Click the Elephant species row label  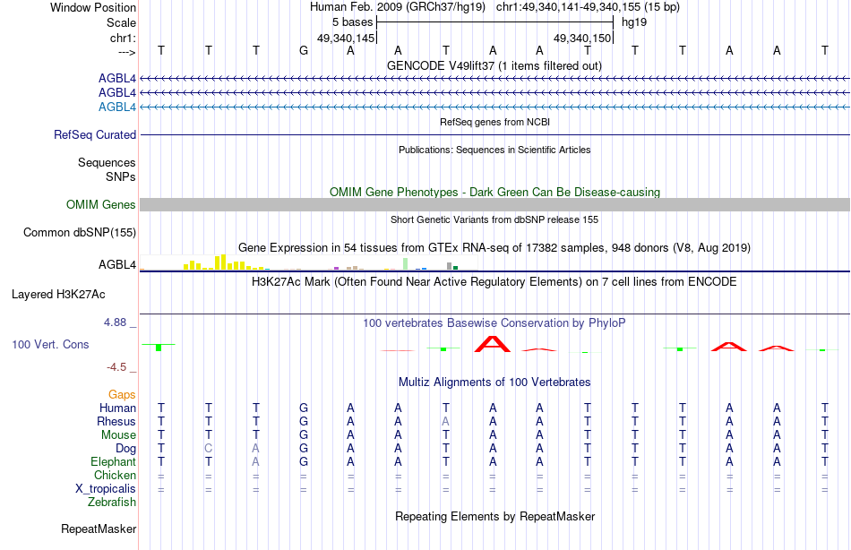coord(113,461)
